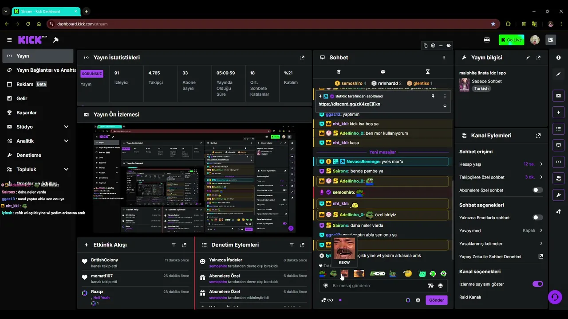Image resolution: width=568 pixels, height=319 pixels.
Task: Open Hesap yaşı setting chevron
Action: (541, 164)
